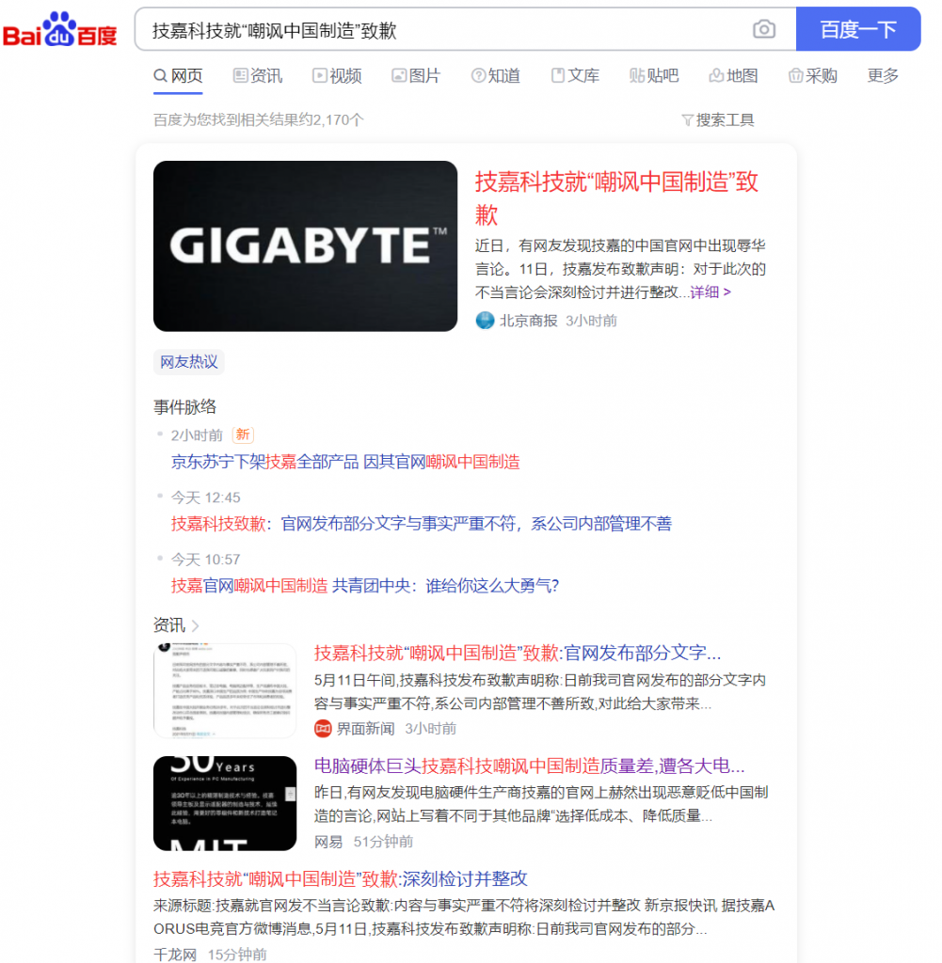The image size is (942, 963).
Task: Click the camera image search icon
Action: [x=764, y=30]
